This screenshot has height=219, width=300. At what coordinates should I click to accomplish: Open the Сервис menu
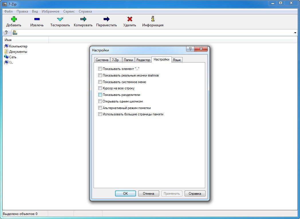69,11
